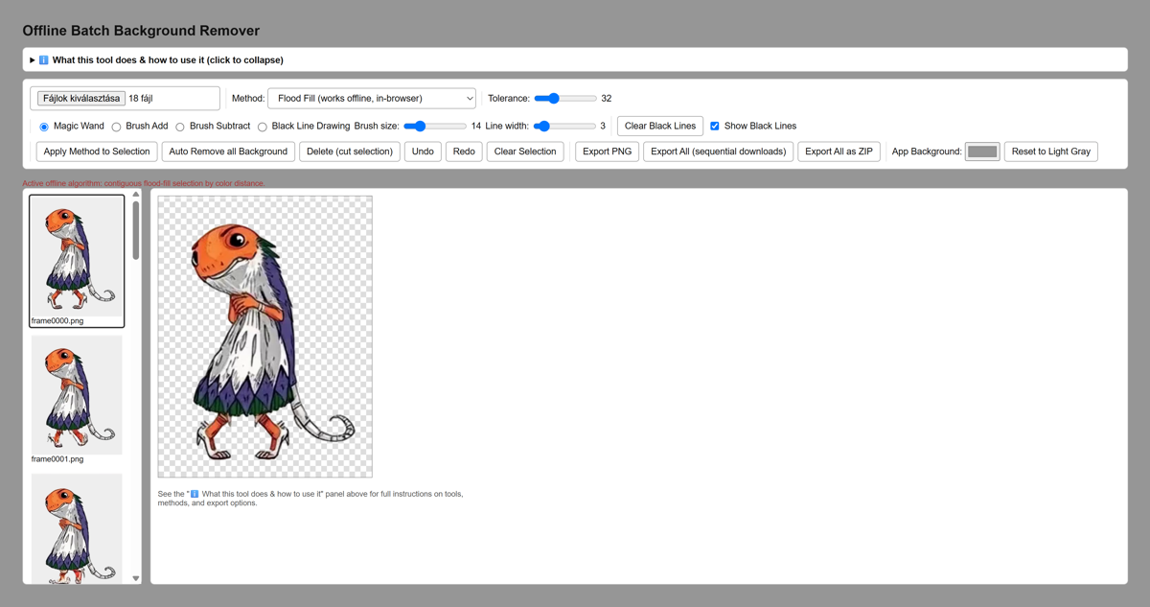Click the 'Offline Batch Background Remover' title
This screenshot has height=607, width=1150.
click(x=141, y=31)
